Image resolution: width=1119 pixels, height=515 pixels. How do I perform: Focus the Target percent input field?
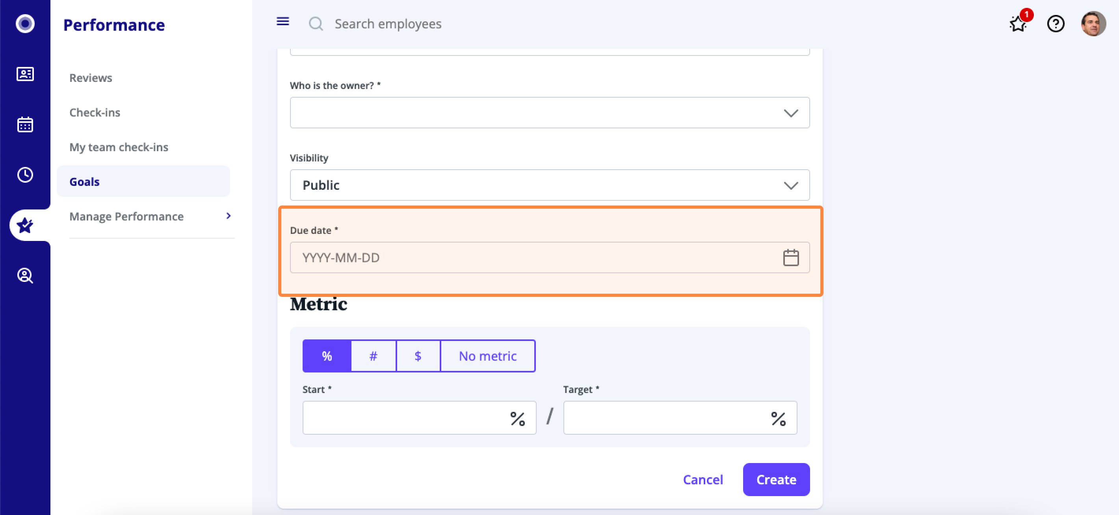(680, 418)
